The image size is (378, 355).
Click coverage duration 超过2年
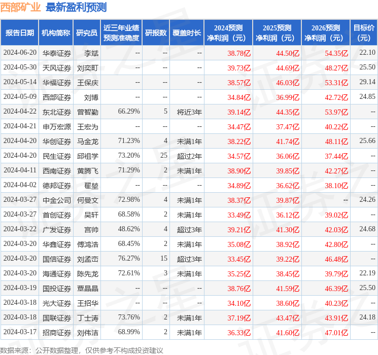pos(189,156)
